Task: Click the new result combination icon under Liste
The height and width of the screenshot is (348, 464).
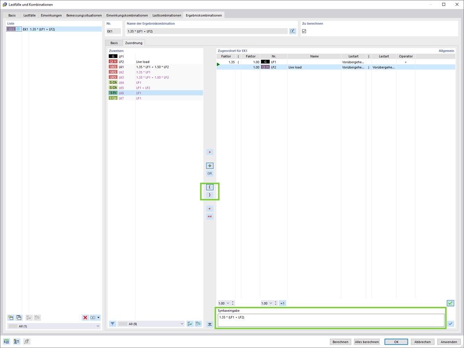Action: [x=11, y=318]
